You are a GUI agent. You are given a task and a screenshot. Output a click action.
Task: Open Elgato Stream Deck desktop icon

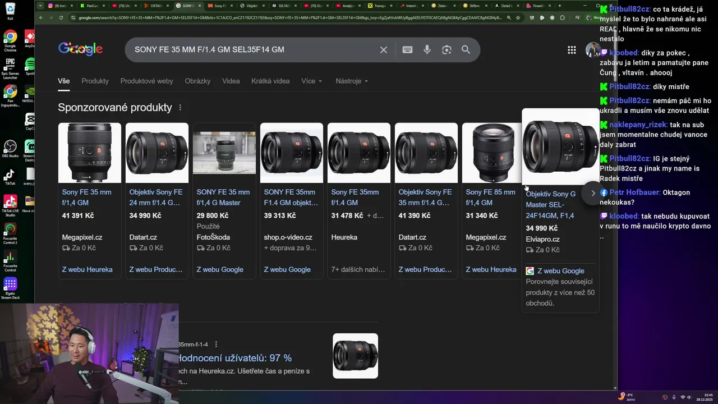(x=10, y=288)
